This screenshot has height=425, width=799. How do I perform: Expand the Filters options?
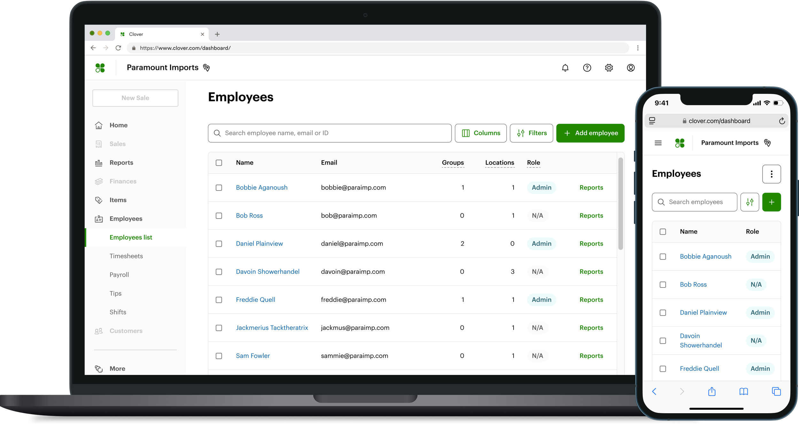click(x=531, y=133)
